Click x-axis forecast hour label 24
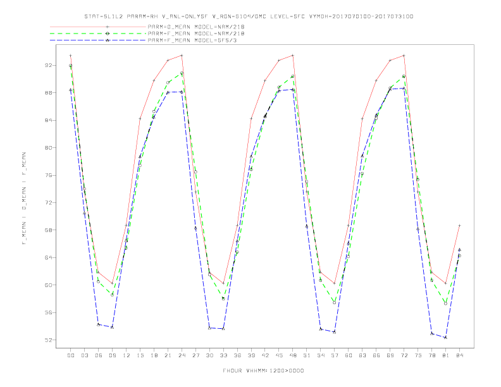 (x=182, y=355)
